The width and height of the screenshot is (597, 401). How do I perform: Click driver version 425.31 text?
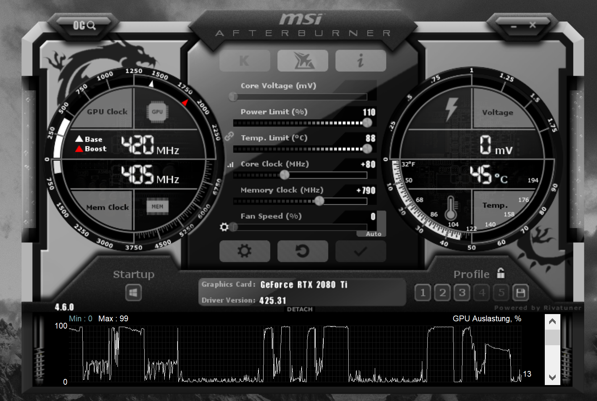273,301
